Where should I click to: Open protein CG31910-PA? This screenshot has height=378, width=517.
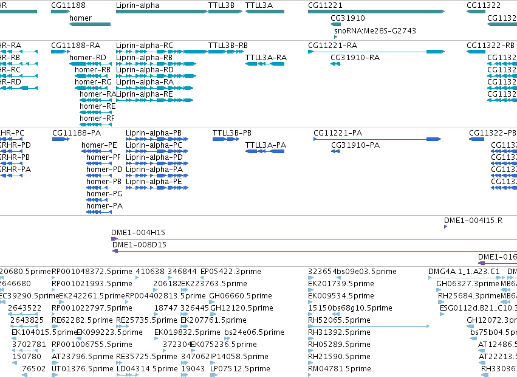click(x=335, y=151)
